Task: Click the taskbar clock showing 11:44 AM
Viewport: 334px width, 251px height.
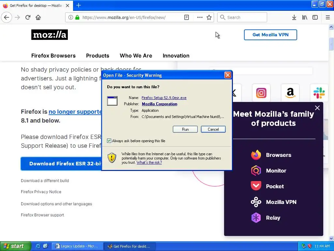Action: pyautogui.click(x=322, y=246)
